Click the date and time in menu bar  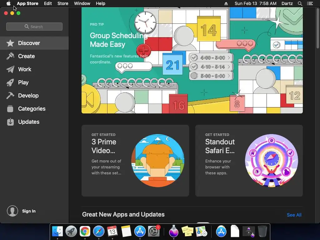point(256,3)
